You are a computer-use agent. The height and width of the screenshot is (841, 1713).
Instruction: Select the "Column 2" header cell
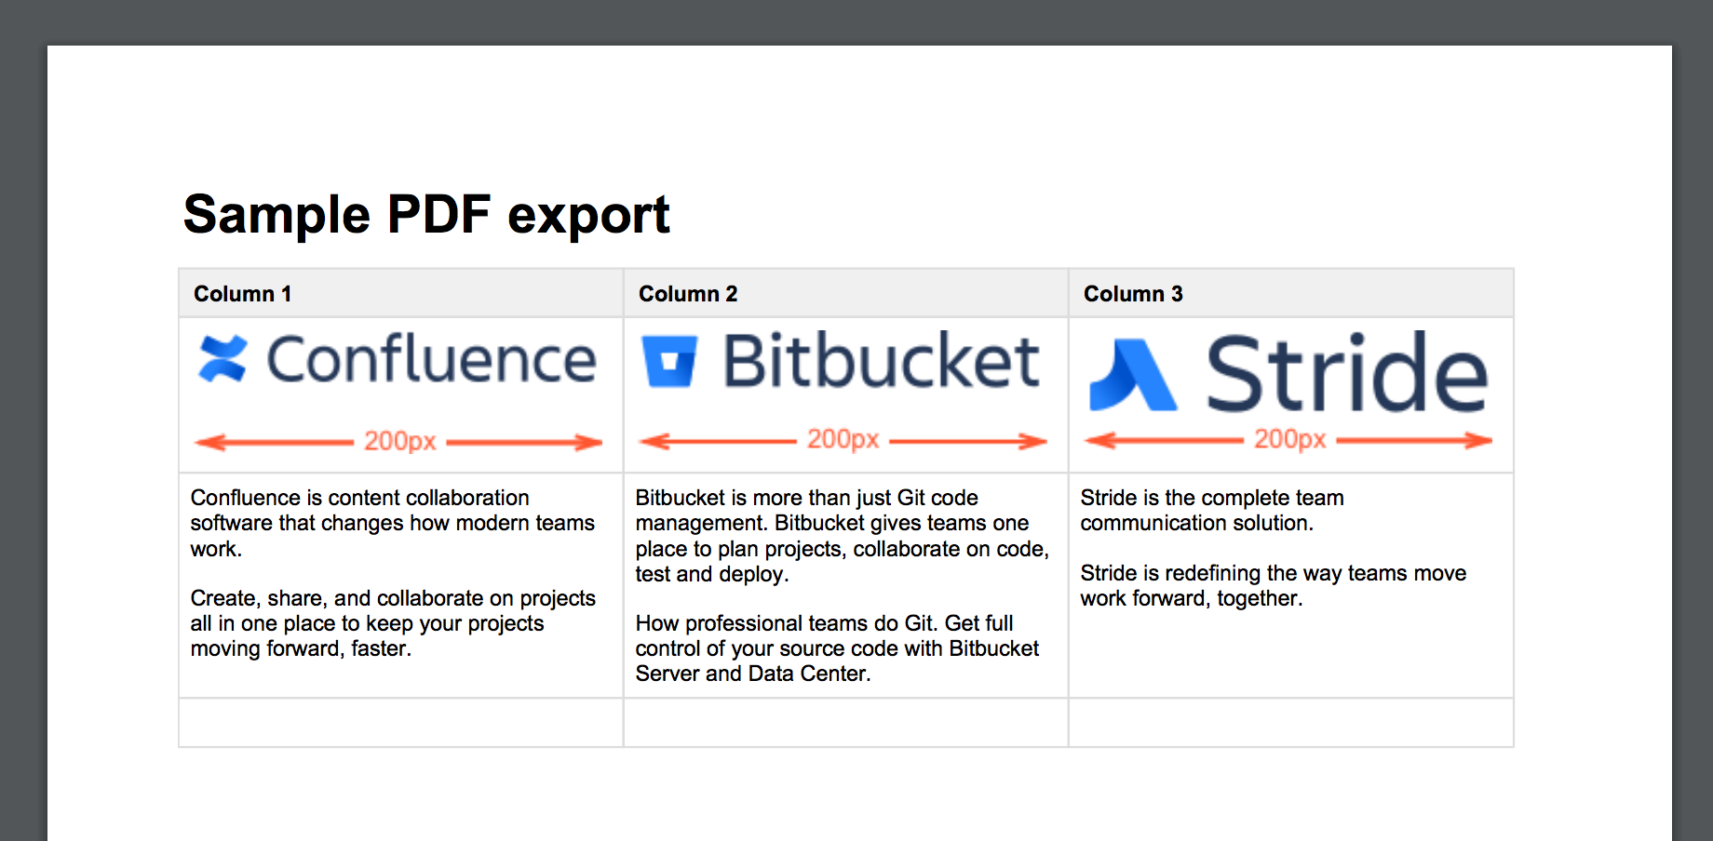point(846,293)
